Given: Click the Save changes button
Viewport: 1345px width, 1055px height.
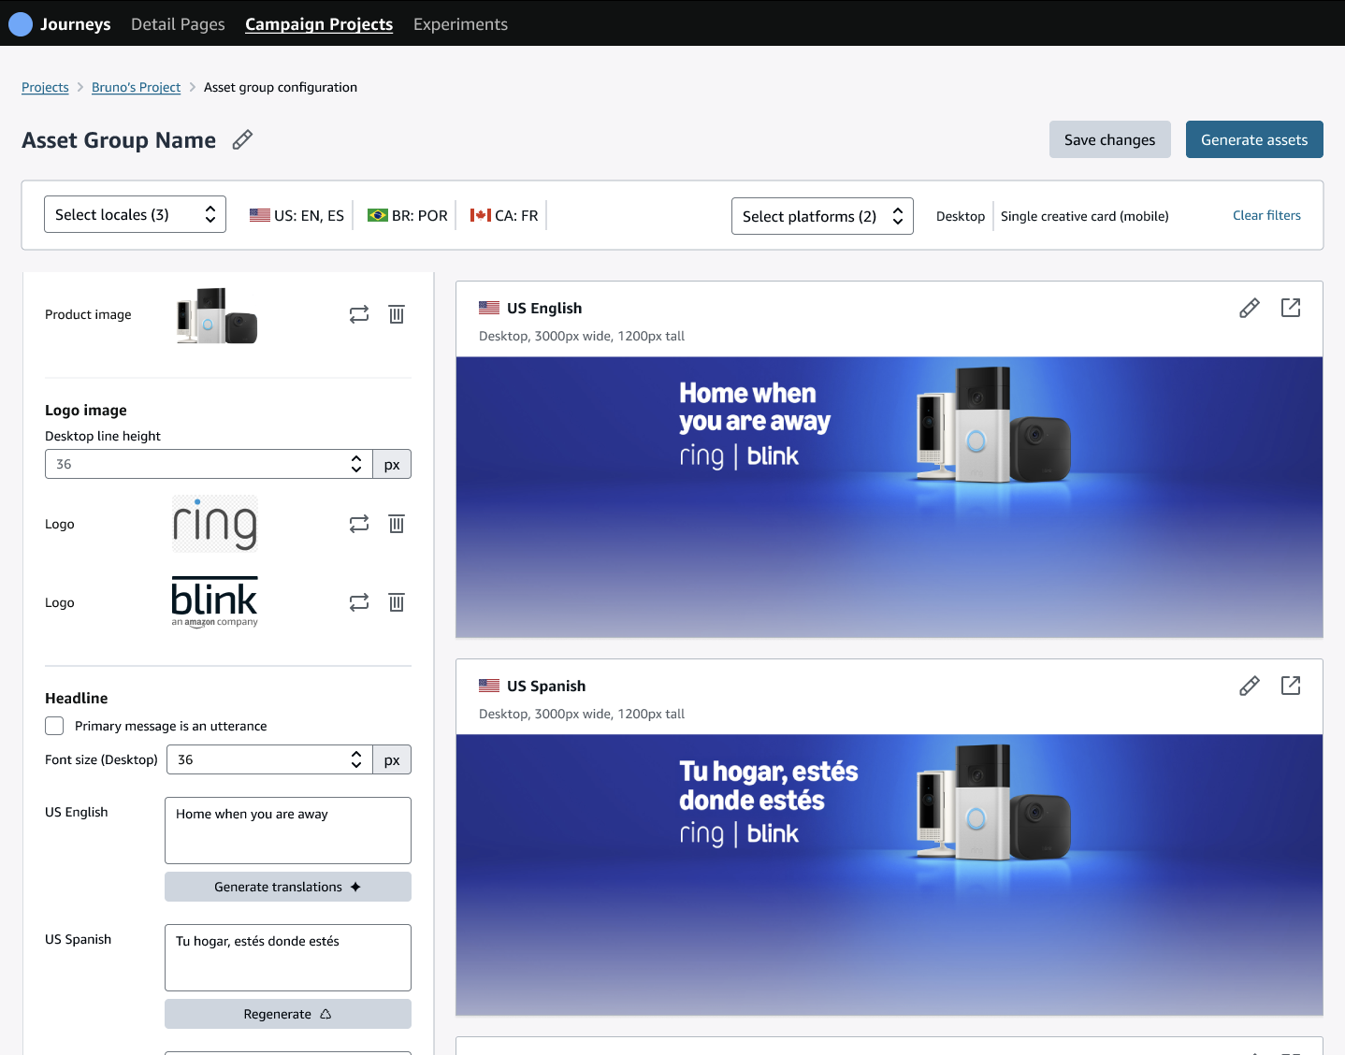Looking at the screenshot, I should tap(1109, 139).
